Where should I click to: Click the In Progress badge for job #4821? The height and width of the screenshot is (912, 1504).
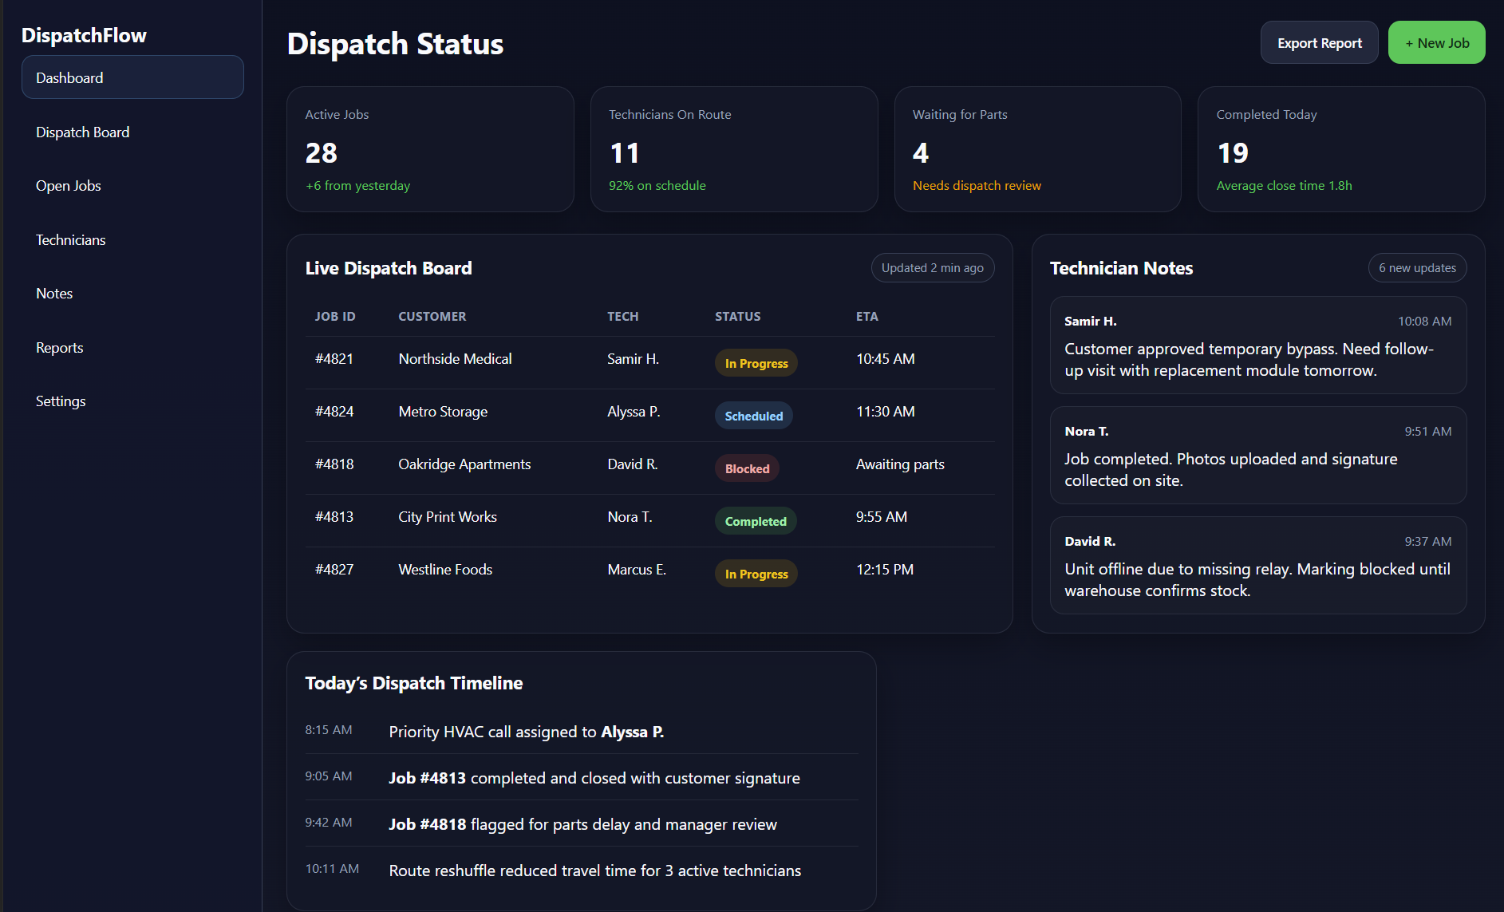pyautogui.click(x=755, y=362)
